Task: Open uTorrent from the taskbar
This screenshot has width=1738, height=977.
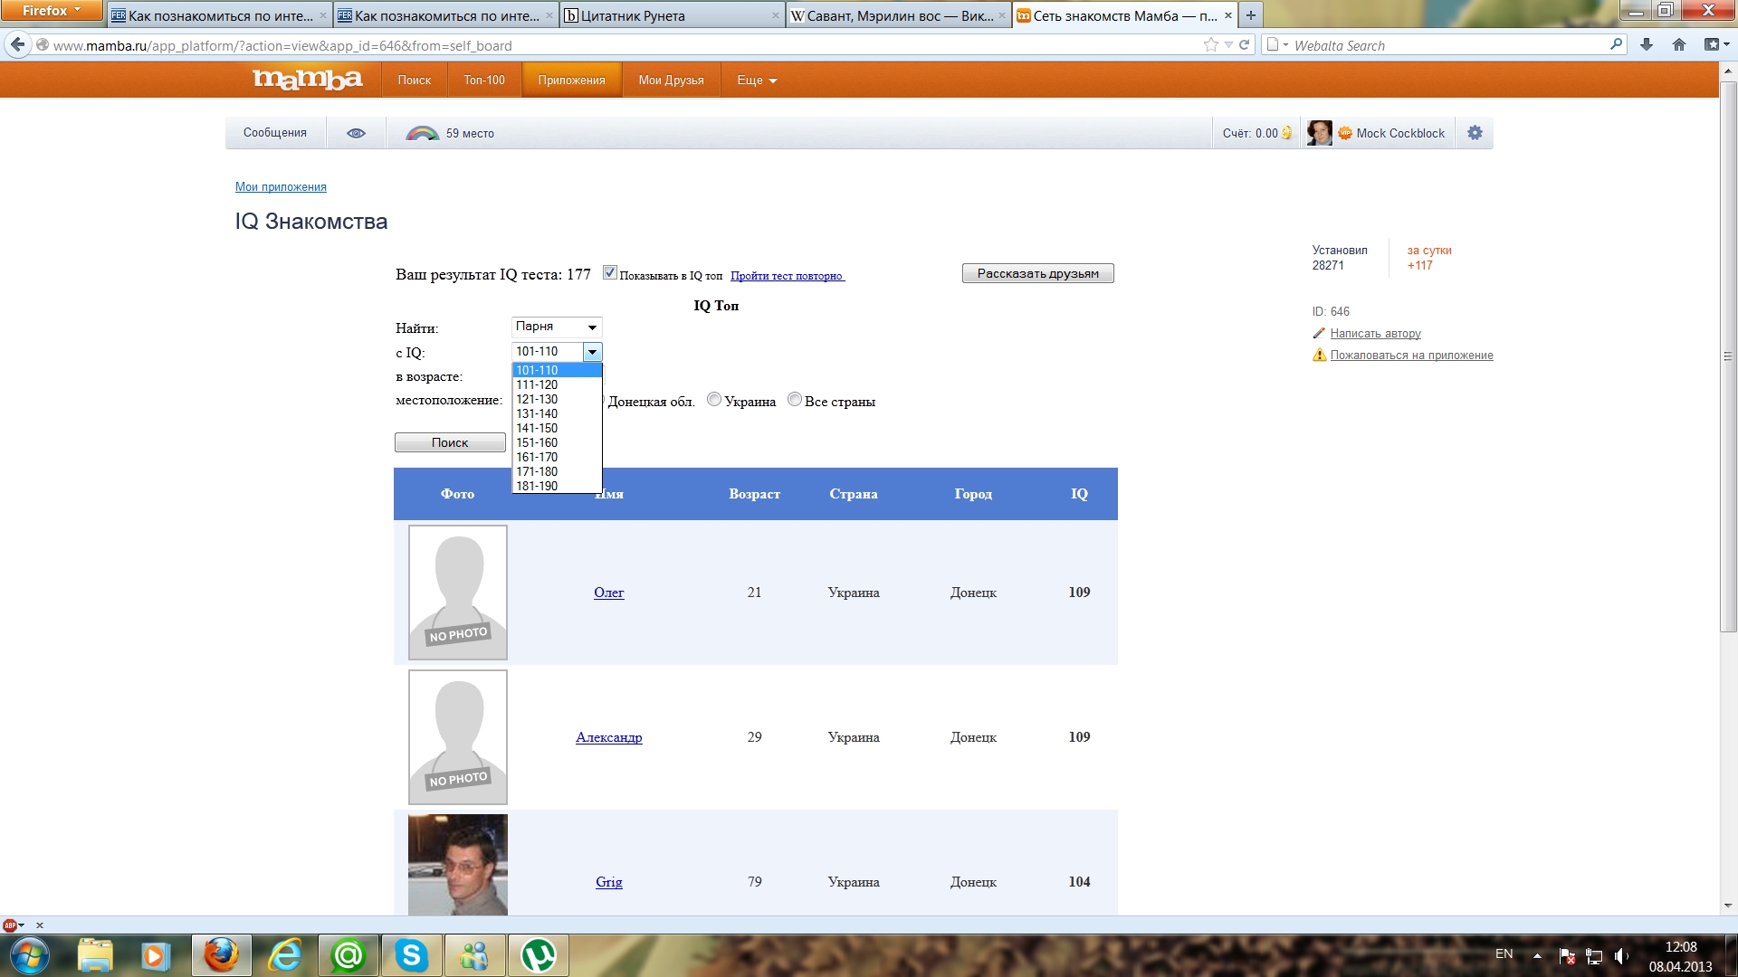Action: point(539,955)
